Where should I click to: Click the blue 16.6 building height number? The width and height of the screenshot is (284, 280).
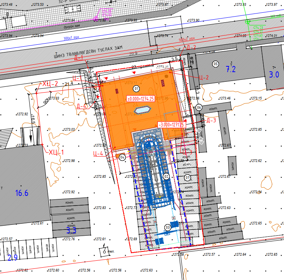[x=22, y=194]
